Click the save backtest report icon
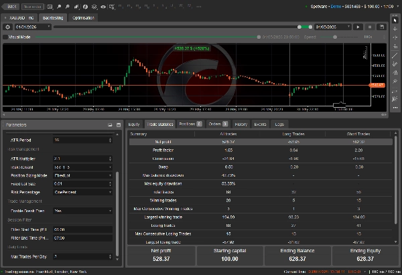 coord(381,27)
